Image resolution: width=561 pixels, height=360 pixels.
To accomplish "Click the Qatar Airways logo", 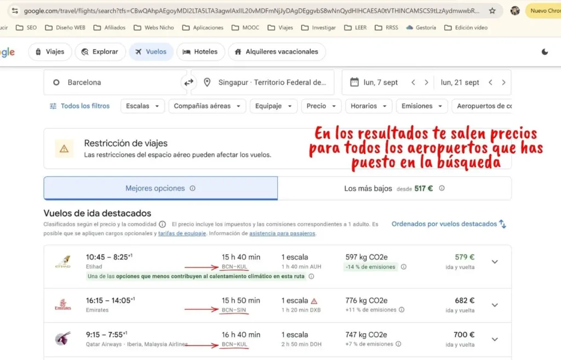I will [63, 339].
